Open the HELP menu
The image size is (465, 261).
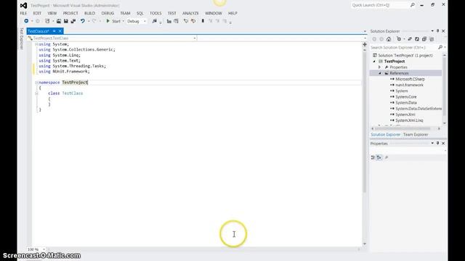pos(232,13)
